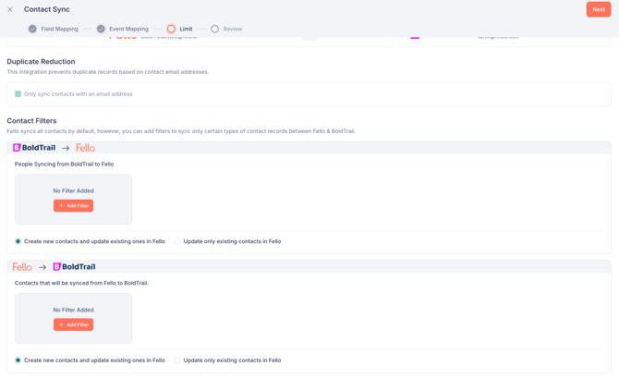Image resolution: width=619 pixels, height=378 pixels.
Task: Choose 'Update only existing contacts' under Fello-to-BoldTrail section
Action: coord(177,360)
